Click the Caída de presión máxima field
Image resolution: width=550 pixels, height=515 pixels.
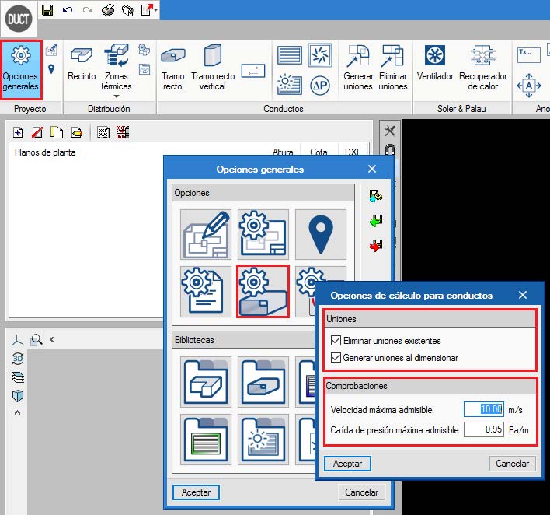pos(483,429)
